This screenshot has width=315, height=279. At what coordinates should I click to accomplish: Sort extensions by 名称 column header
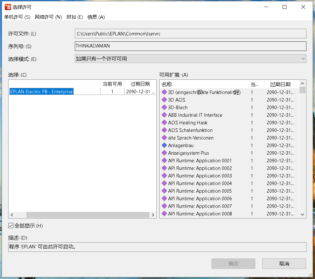204,84
